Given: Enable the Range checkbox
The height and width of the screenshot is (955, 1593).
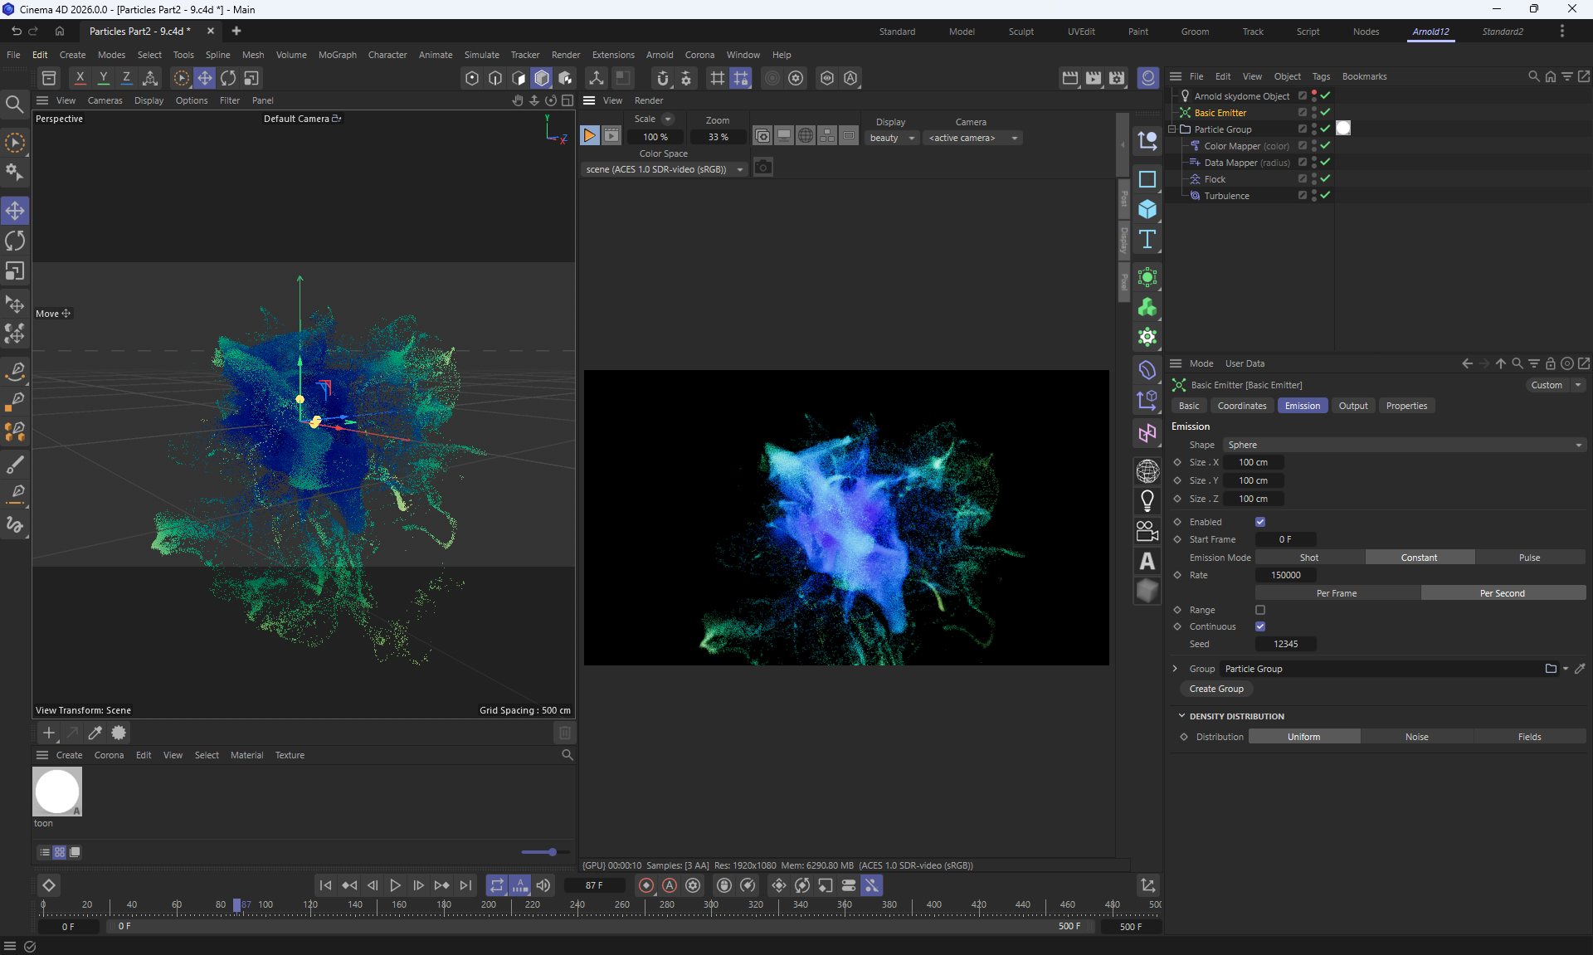Looking at the screenshot, I should point(1260,610).
